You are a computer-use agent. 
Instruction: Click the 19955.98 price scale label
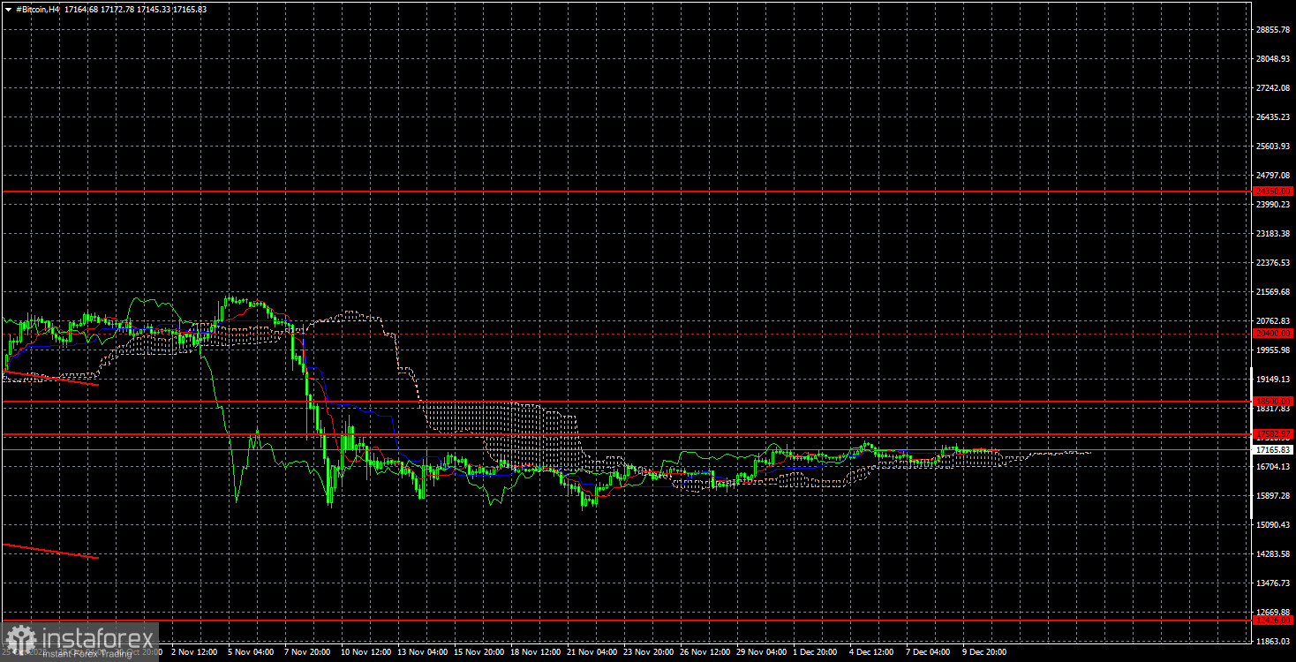click(x=1273, y=350)
